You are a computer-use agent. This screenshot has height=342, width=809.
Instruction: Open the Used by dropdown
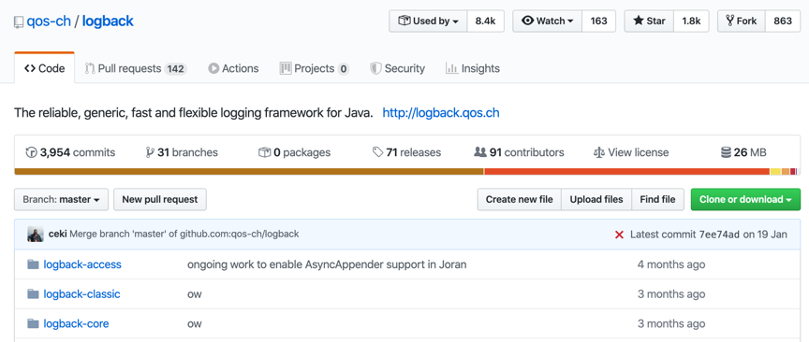click(428, 21)
